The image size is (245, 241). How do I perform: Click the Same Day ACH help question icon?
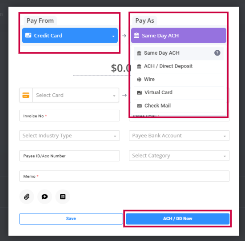tap(217, 53)
